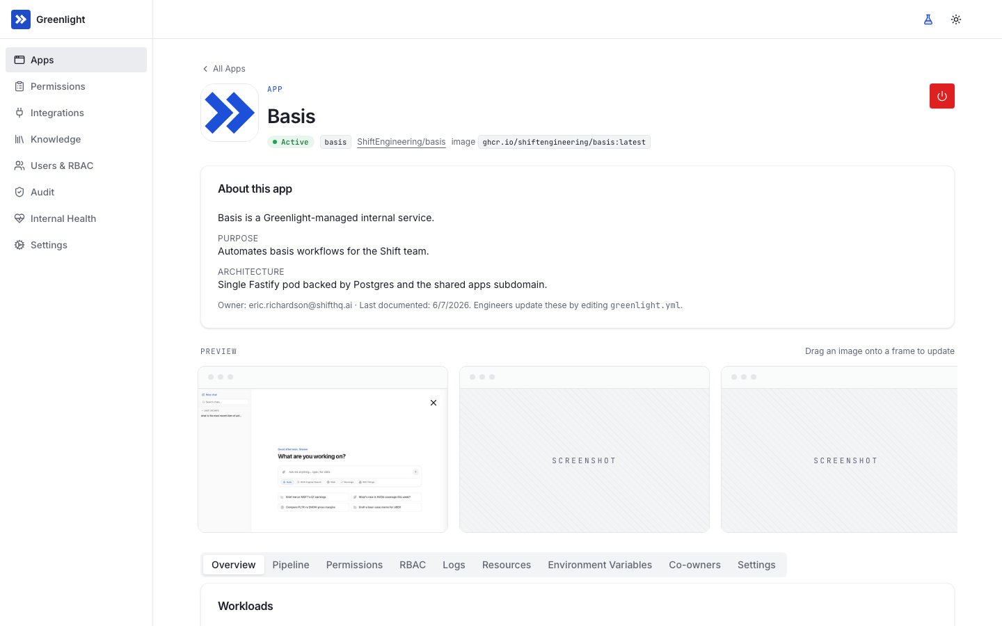This screenshot has width=1002, height=626.
Task: Click the basis slug tag
Action: coord(335,142)
